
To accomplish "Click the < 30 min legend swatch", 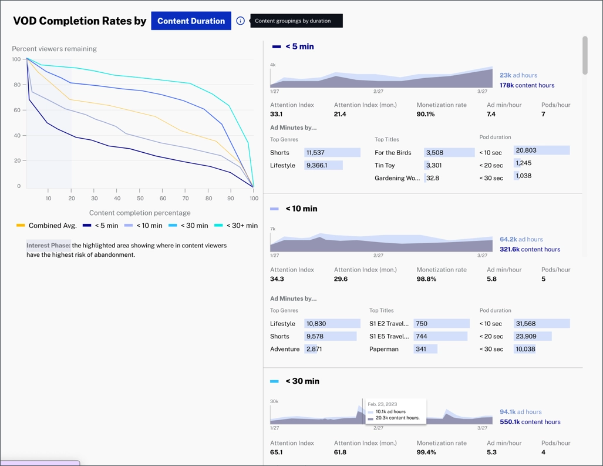I will (173, 226).
